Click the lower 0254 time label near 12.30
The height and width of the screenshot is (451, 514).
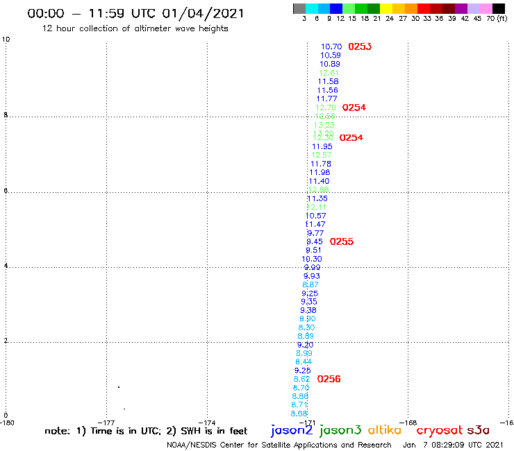[x=351, y=137]
